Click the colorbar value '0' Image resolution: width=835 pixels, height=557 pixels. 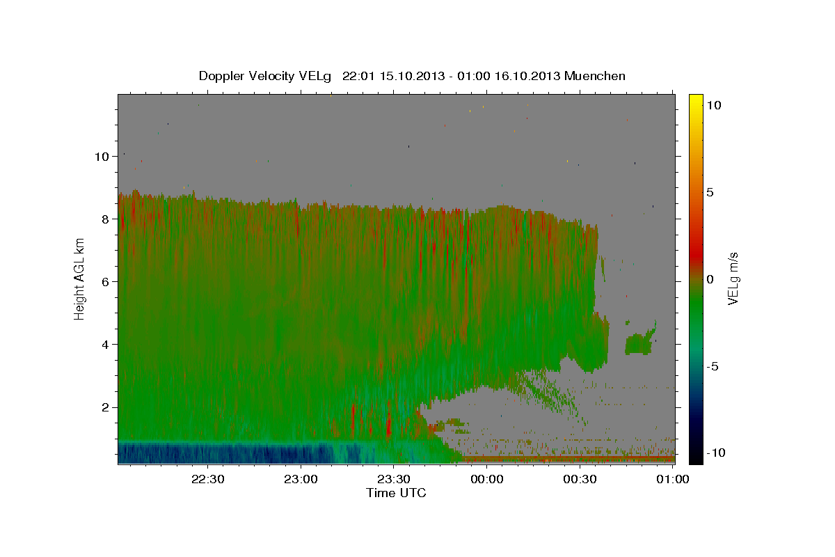click(710, 279)
